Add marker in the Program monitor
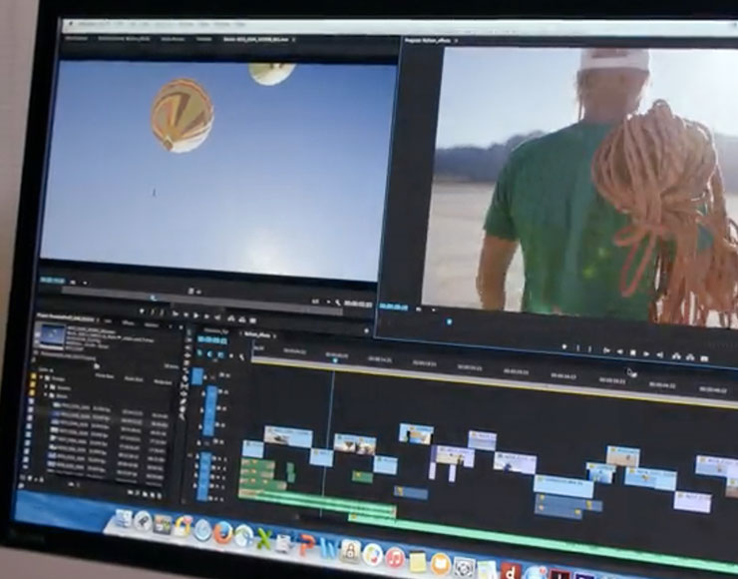The width and height of the screenshot is (738, 579). point(563,347)
